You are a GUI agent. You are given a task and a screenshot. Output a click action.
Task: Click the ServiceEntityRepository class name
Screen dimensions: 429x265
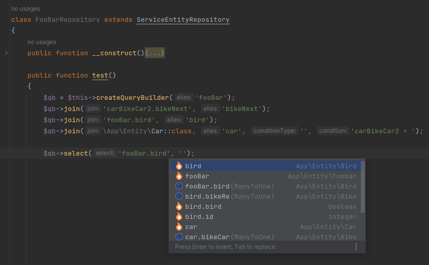tap(183, 20)
